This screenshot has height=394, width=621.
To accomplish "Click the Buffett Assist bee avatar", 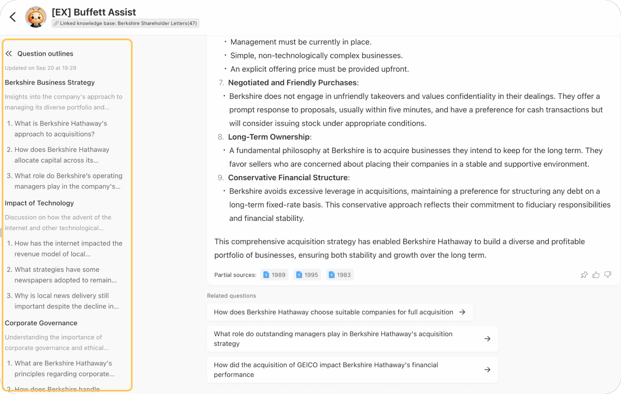I will pos(36,17).
